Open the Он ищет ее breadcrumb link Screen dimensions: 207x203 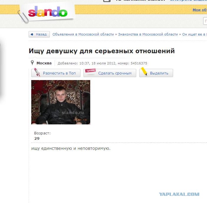[x=194, y=34]
